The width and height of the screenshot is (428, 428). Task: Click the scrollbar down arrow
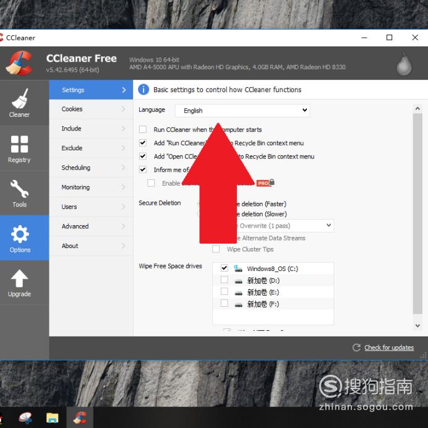tap(417, 325)
